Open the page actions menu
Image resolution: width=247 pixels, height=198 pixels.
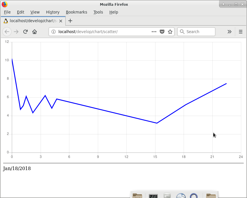154,32
